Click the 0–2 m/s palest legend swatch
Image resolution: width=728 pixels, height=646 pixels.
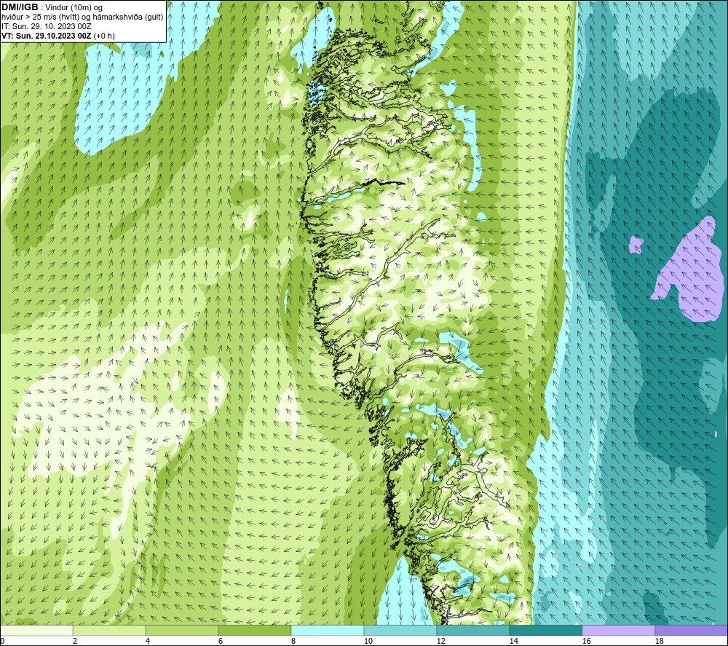tap(36, 630)
